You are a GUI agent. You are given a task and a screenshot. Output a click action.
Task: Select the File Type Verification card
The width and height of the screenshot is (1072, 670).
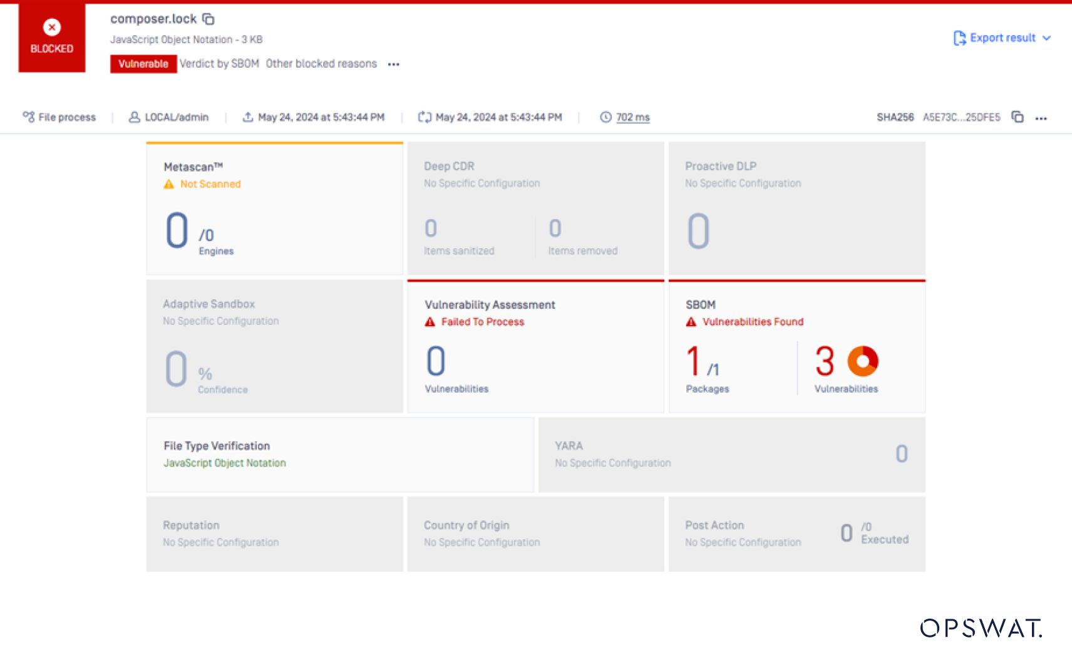point(339,455)
